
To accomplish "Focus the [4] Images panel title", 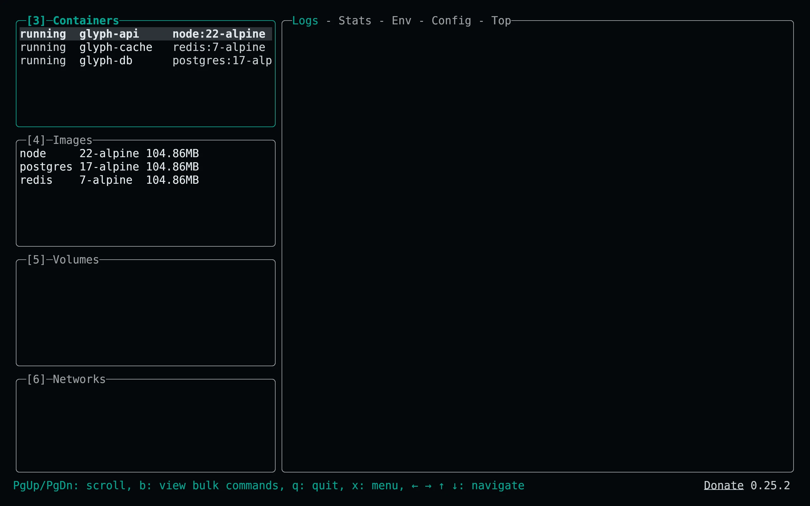I will coord(59,140).
